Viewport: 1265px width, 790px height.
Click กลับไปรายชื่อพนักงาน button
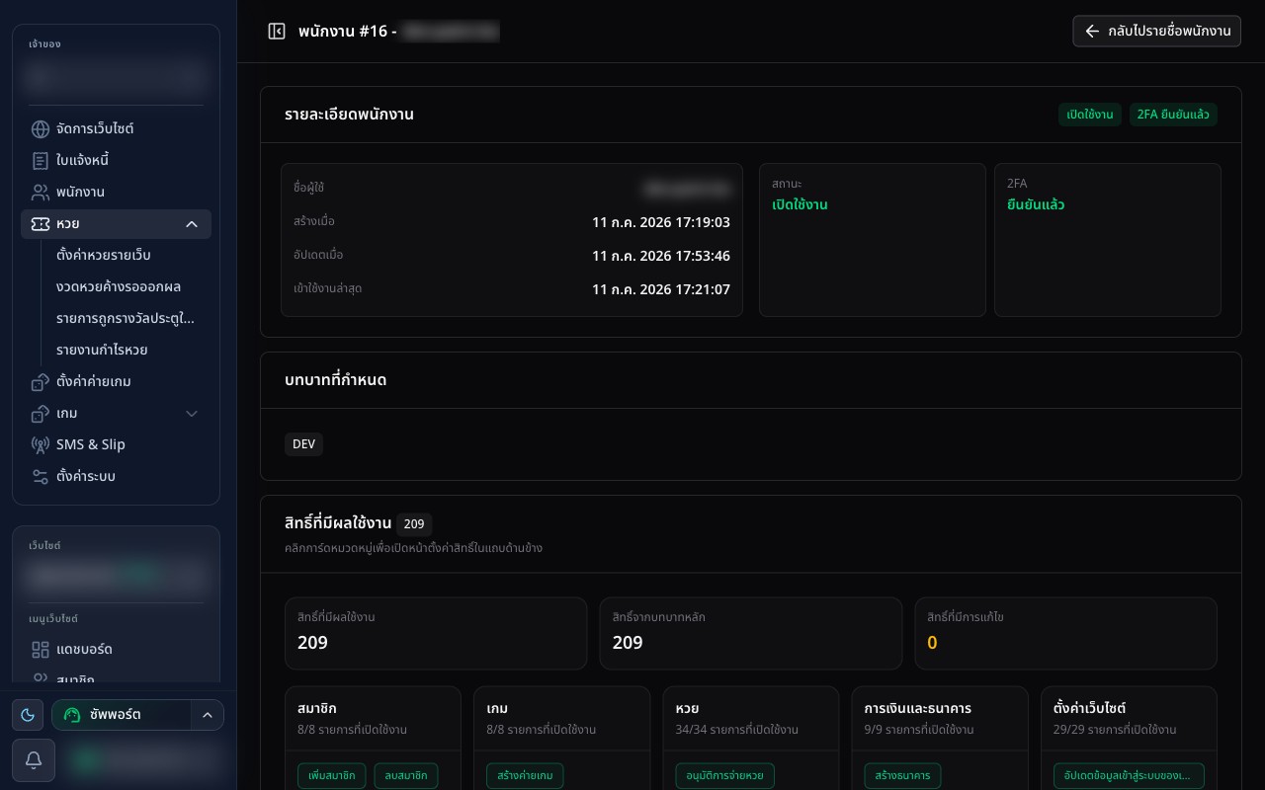[x=1156, y=32]
